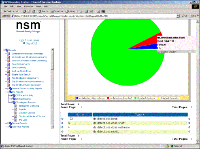Open Top 50 attacked hosts summary
The width and height of the screenshot is (200, 149).
click(28, 82)
